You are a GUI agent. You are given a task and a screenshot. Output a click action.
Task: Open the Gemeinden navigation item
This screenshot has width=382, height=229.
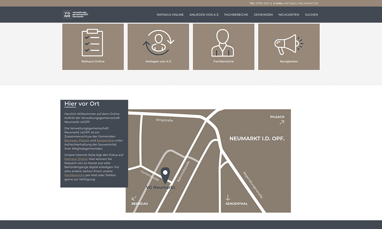[x=263, y=15]
